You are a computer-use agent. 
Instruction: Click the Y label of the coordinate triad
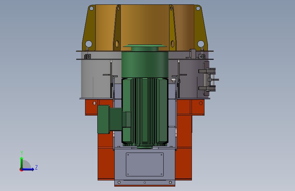point(22,153)
